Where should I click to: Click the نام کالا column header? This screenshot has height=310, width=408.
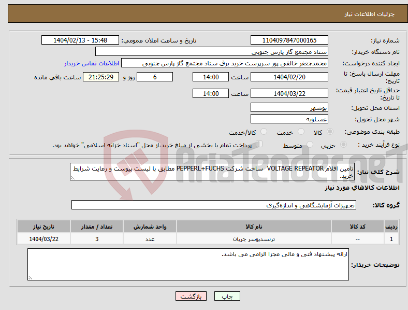tap(254, 227)
